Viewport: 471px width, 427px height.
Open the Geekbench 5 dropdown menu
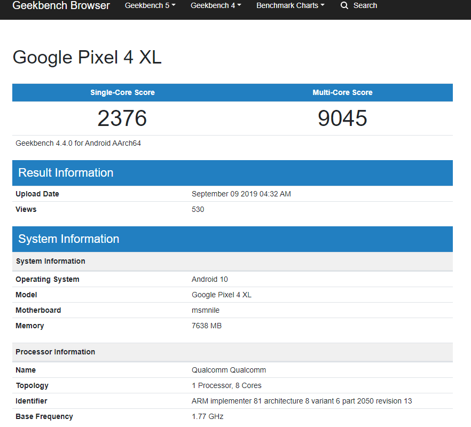(x=150, y=6)
